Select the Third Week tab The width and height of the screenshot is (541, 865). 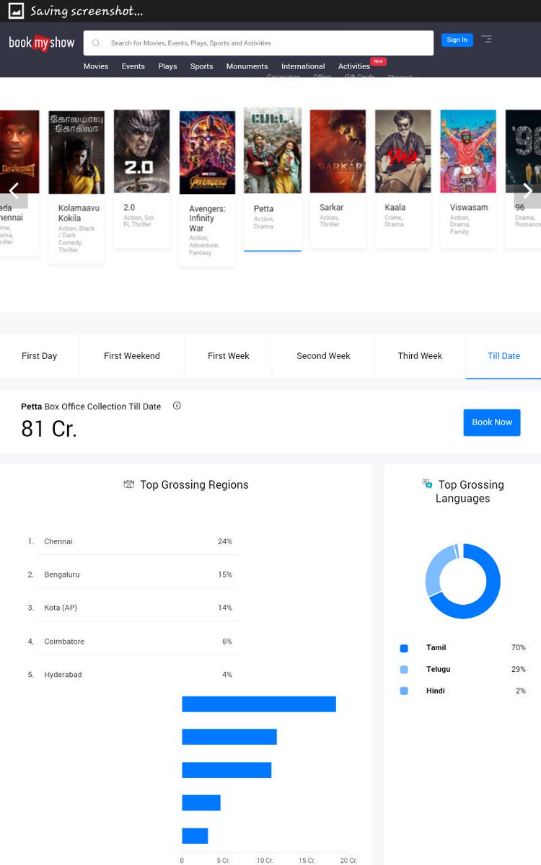point(420,356)
